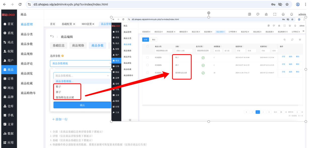
Task: Tick the checkbox for the 鞋子 row
Action: point(147,57)
